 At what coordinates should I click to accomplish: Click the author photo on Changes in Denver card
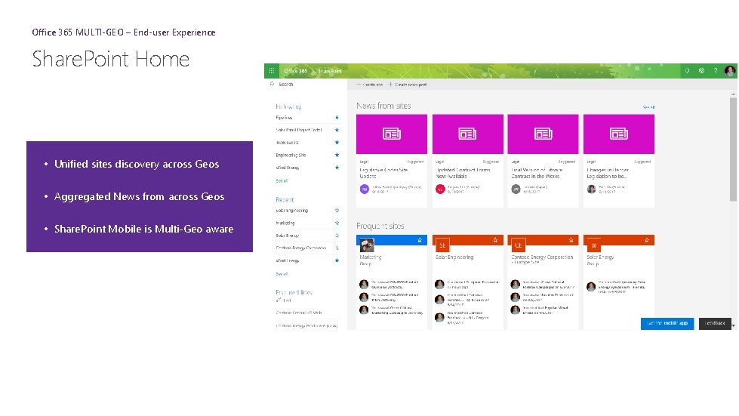pyautogui.click(x=592, y=189)
